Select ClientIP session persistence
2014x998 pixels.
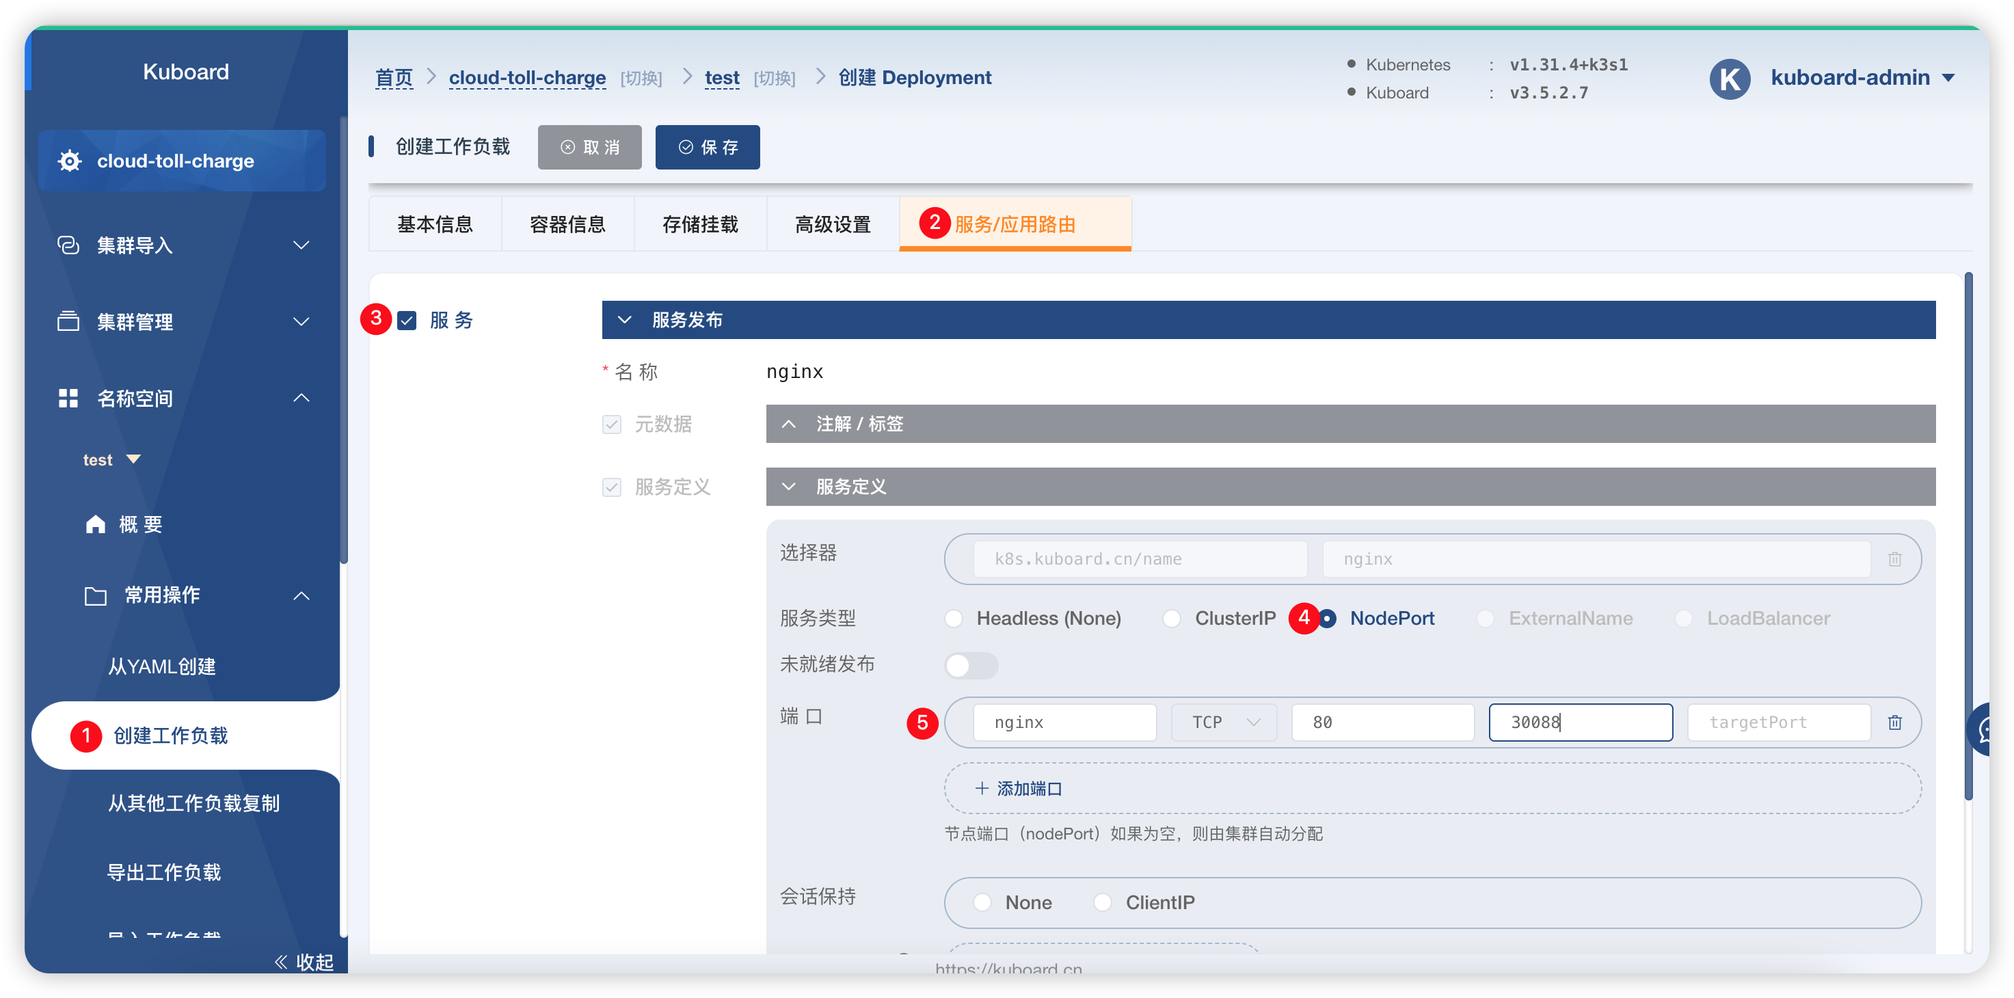click(x=1103, y=903)
